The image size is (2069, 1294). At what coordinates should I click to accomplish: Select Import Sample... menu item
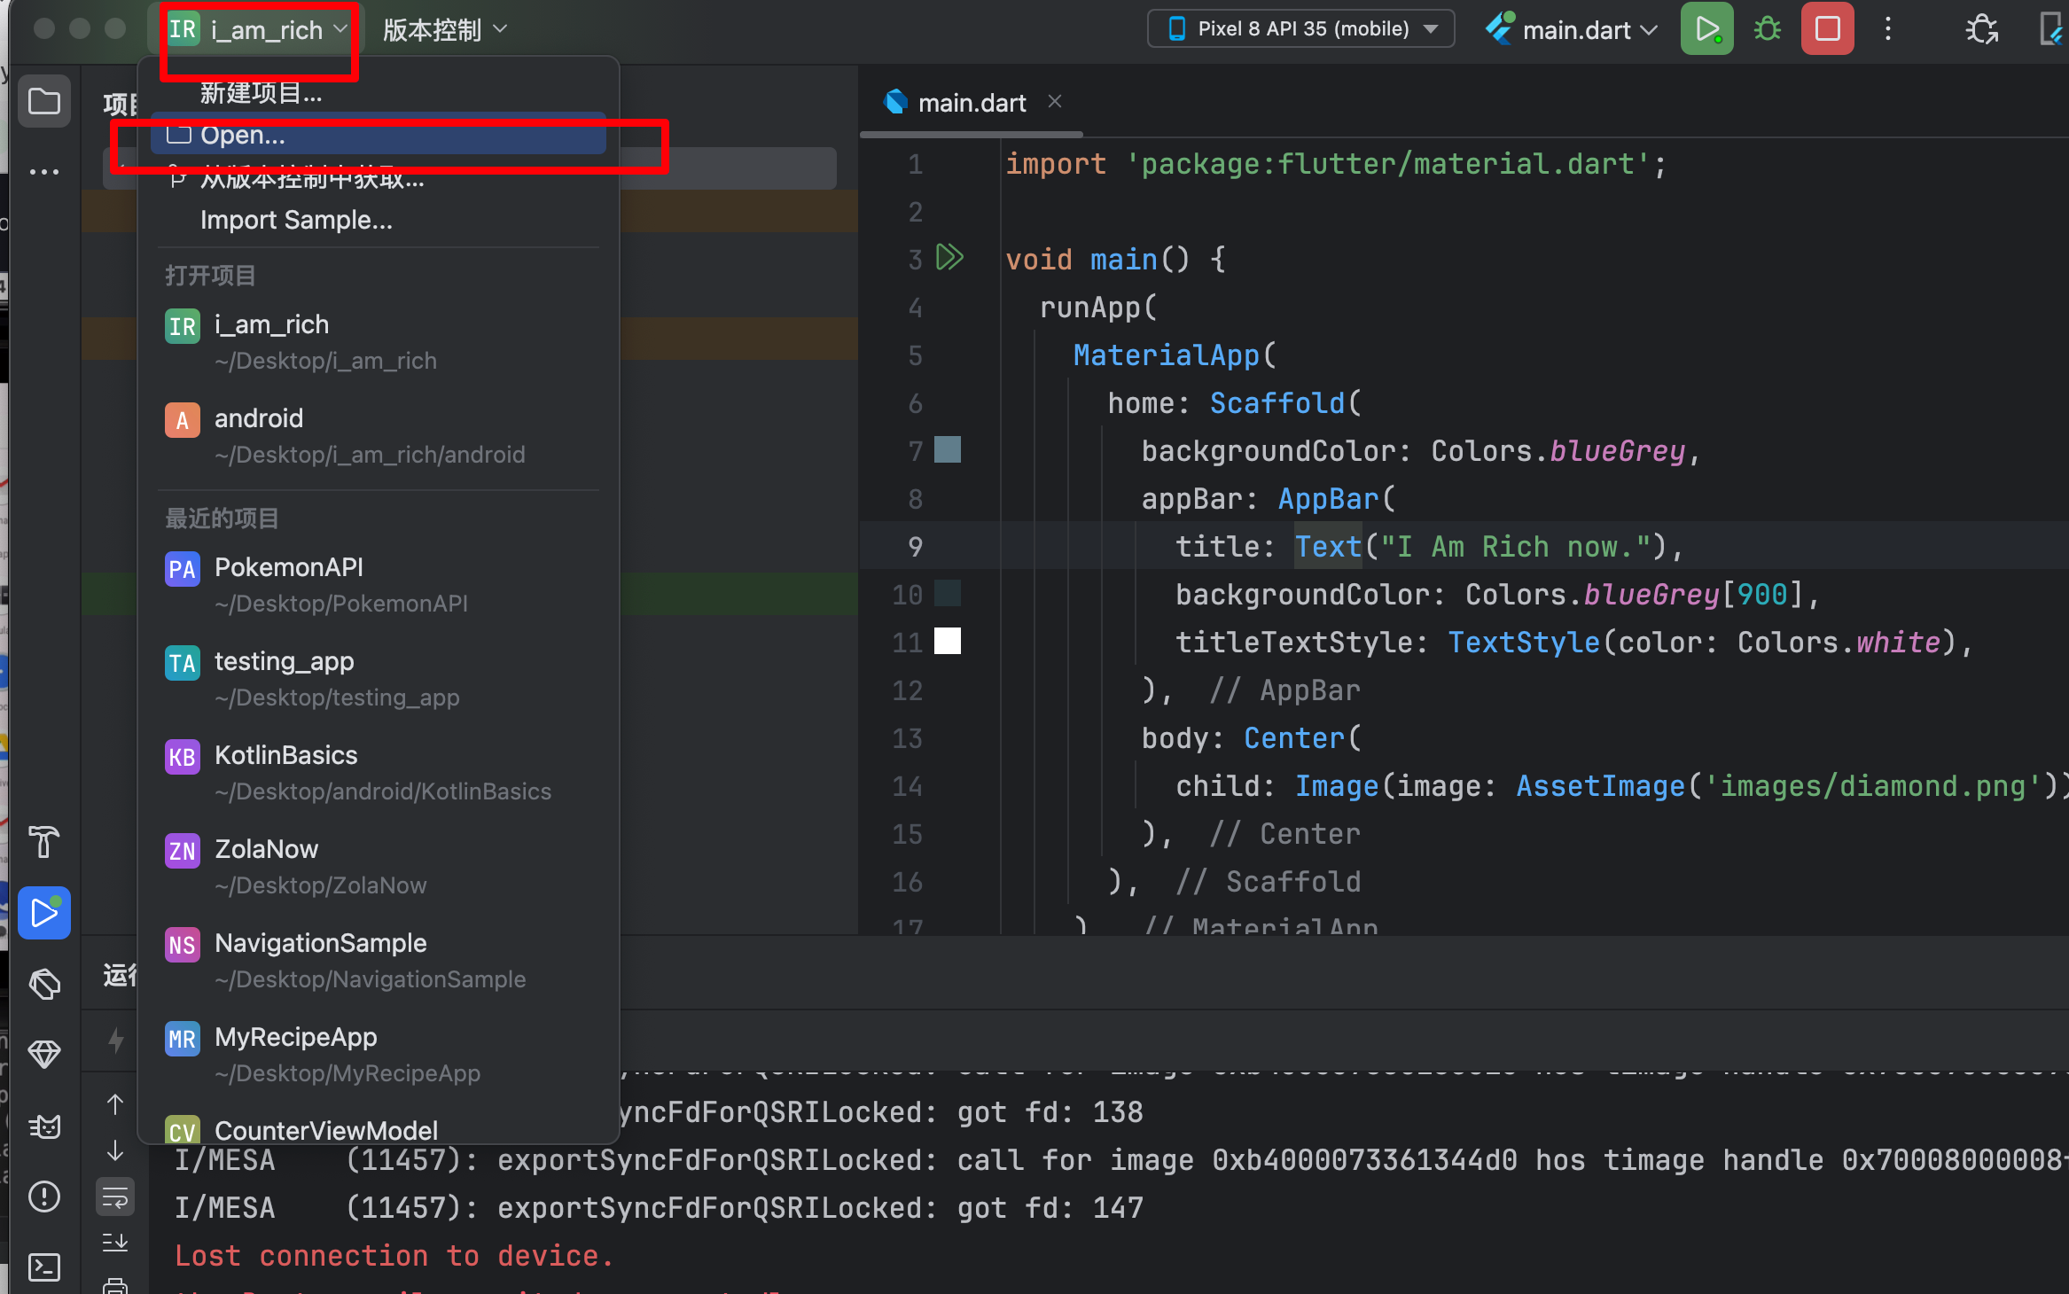[x=379, y=220]
